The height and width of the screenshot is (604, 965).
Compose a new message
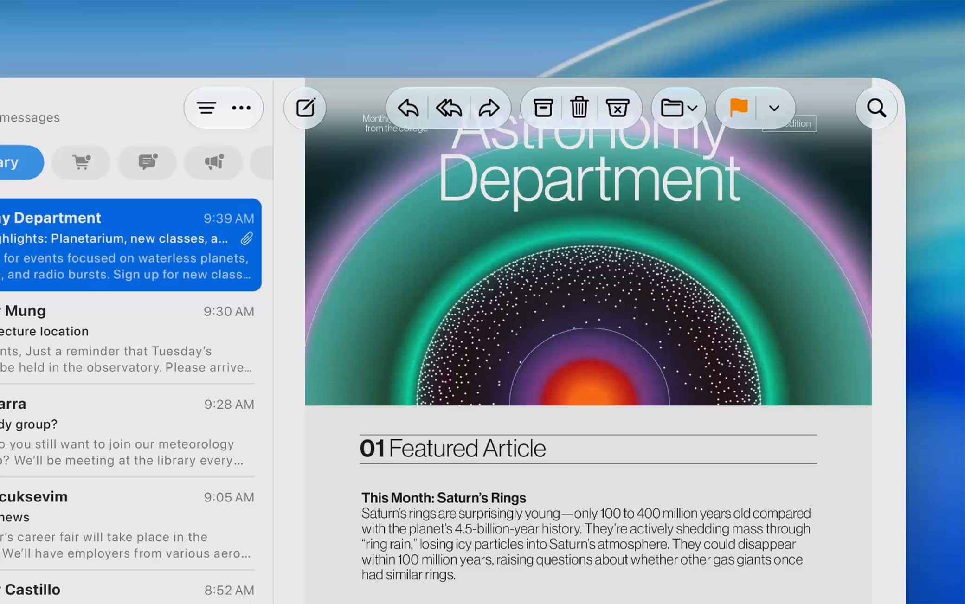305,108
